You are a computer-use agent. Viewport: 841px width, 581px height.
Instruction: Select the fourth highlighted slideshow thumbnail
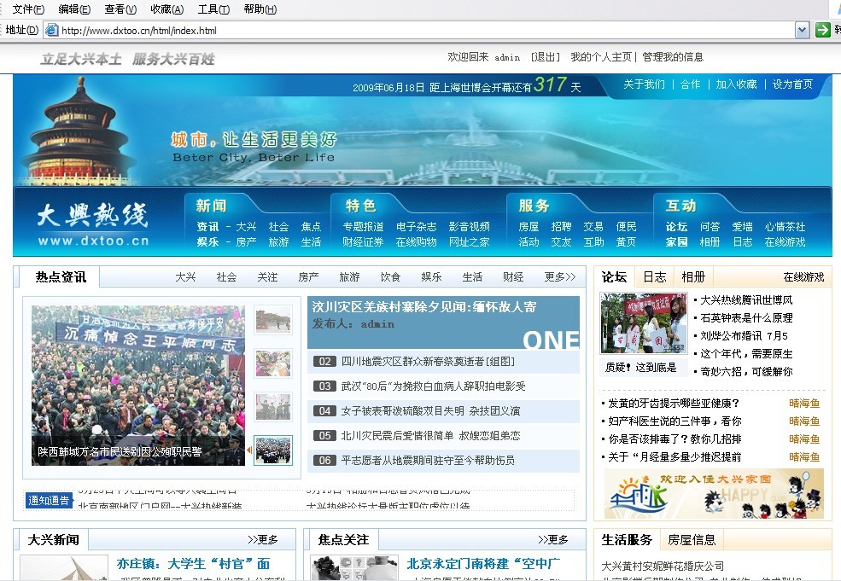click(273, 450)
